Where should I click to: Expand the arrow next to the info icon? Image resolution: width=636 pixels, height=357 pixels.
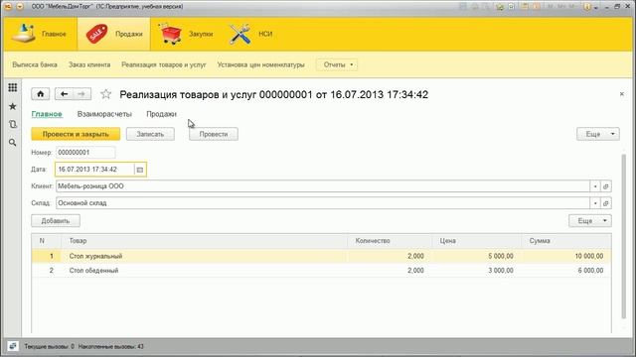point(596,7)
